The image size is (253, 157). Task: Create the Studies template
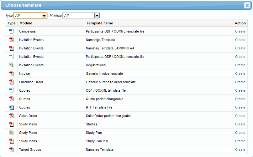(x=240, y=124)
